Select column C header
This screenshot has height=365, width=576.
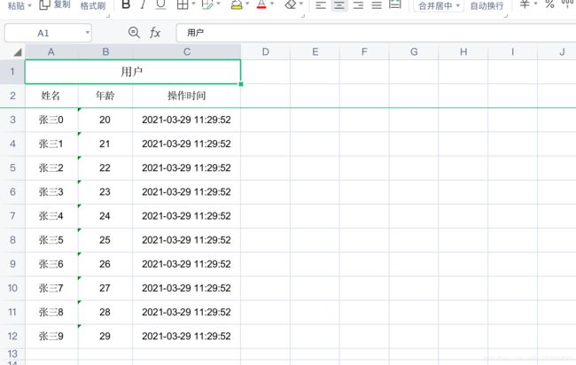coord(187,51)
